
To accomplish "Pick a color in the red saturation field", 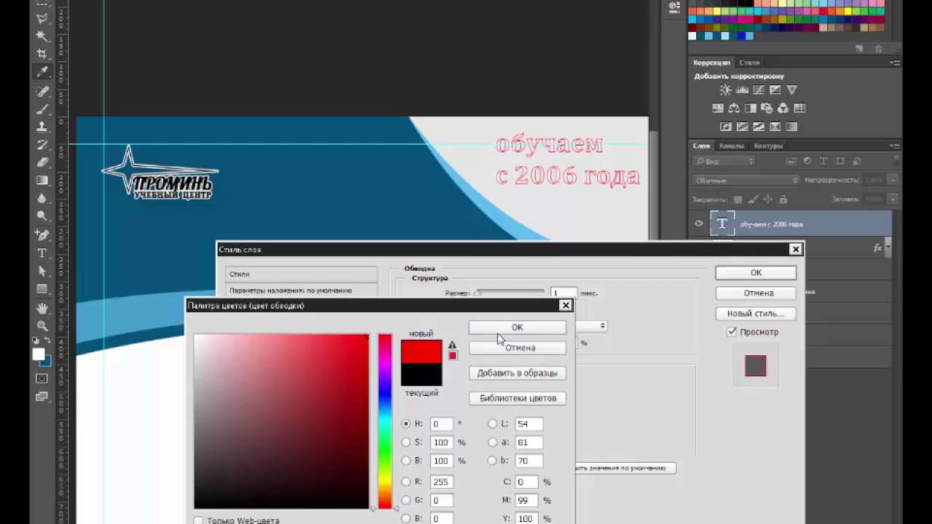I will (x=281, y=422).
